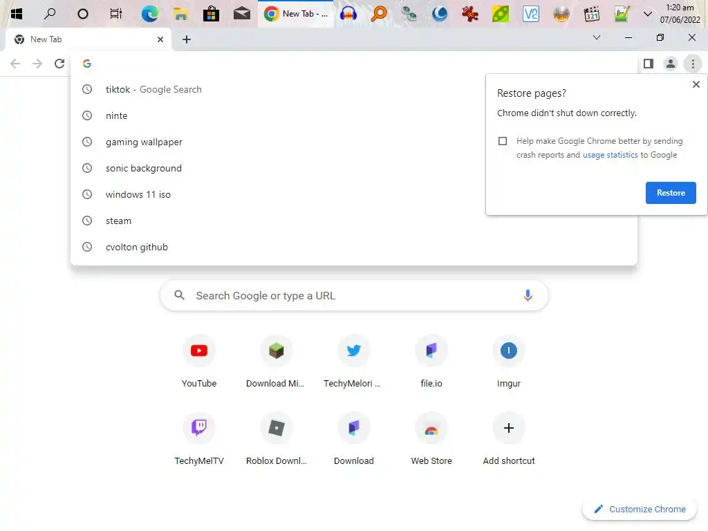Select the New Tab browser tab
This screenshot has width=708, height=531.
click(88, 39)
